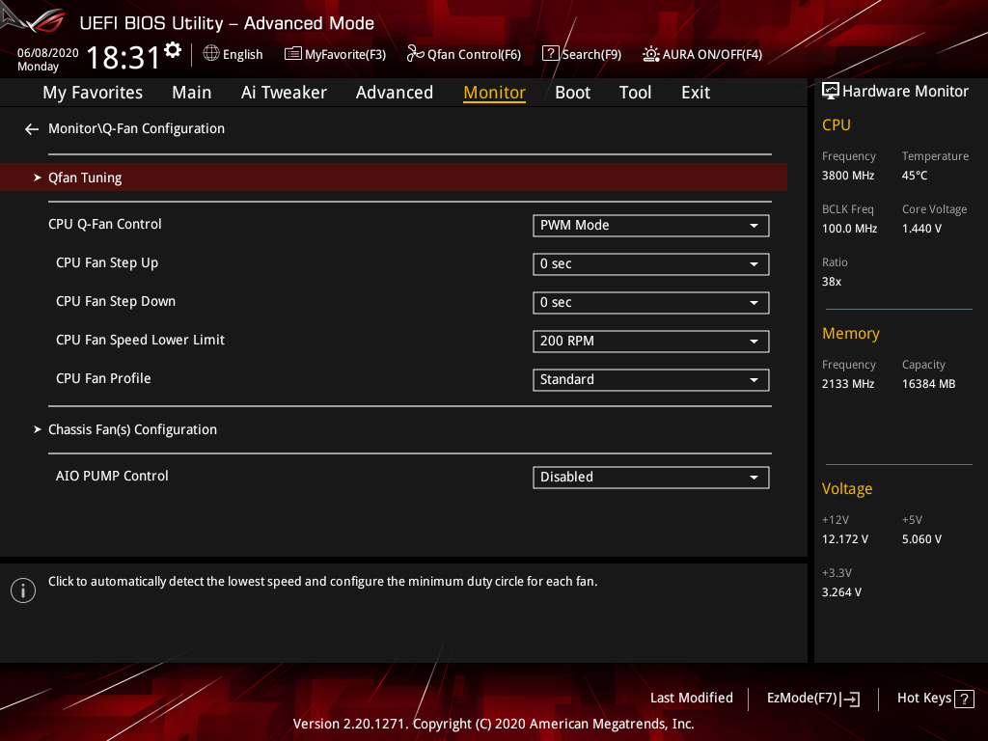This screenshot has width=988, height=741.
Task: Click the settings gear beside the clock
Action: (x=173, y=50)
